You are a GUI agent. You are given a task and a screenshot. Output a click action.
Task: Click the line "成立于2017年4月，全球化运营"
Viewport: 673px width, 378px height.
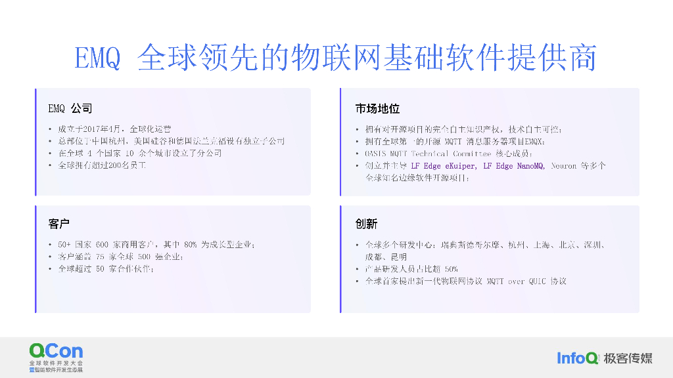point(114,129)
